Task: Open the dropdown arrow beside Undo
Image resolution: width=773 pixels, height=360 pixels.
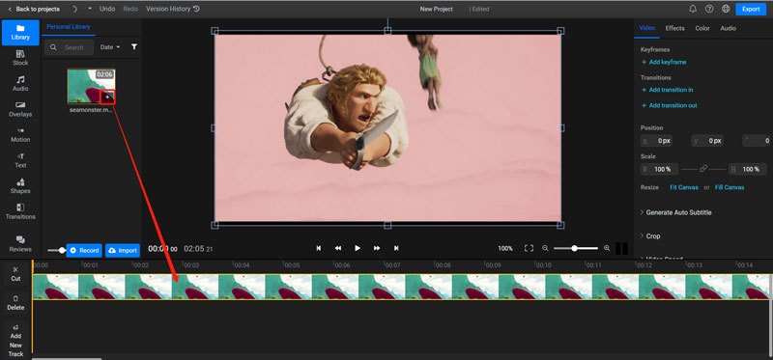Action: click(90, 9)
